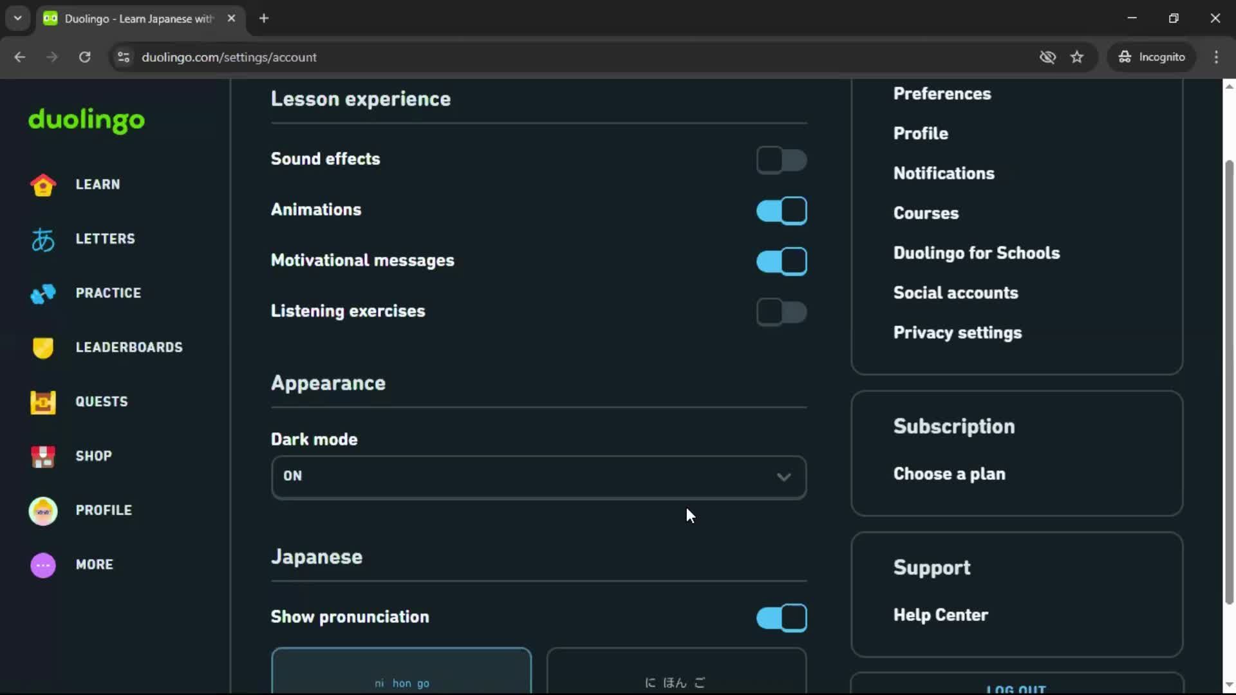Open the Dark mode dropdown
This screenshot has height=695, width=1236.
click(x=538, y=477)
